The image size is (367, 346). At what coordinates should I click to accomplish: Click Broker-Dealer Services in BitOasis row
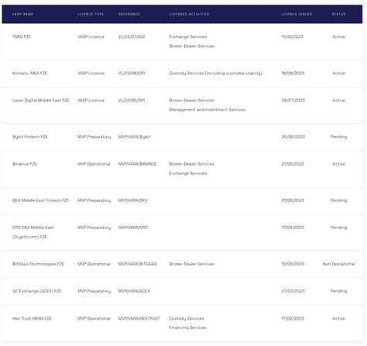(191, 264)
